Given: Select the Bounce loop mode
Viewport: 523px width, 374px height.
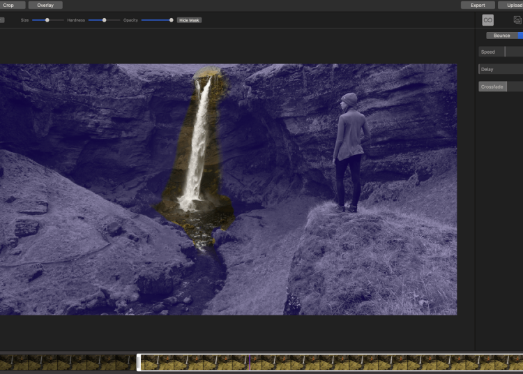Looking at the screenshot, I should click(501, 36).
